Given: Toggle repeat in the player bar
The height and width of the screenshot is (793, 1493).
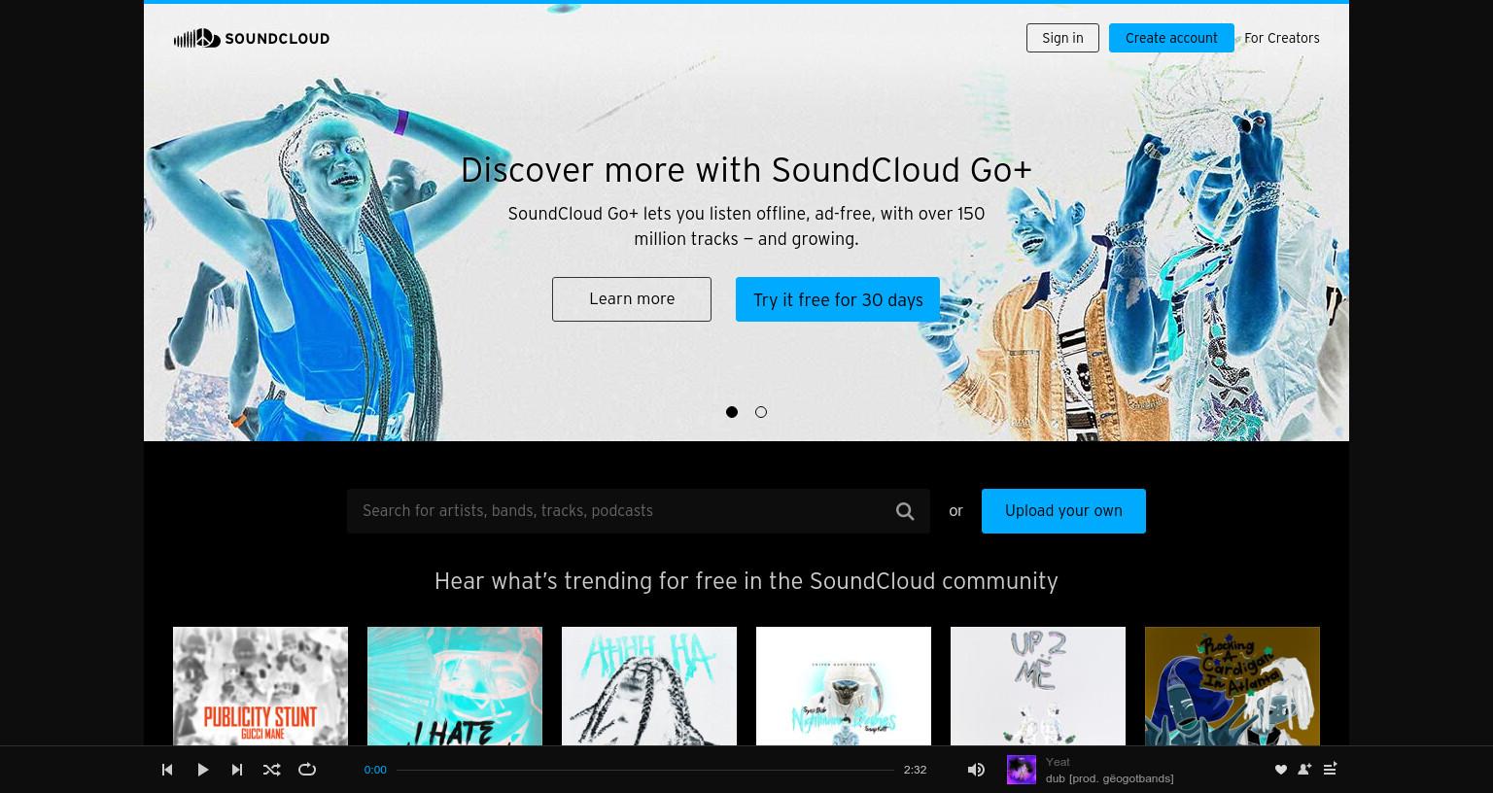Looking at the screenshot, I should coord(307,770).
